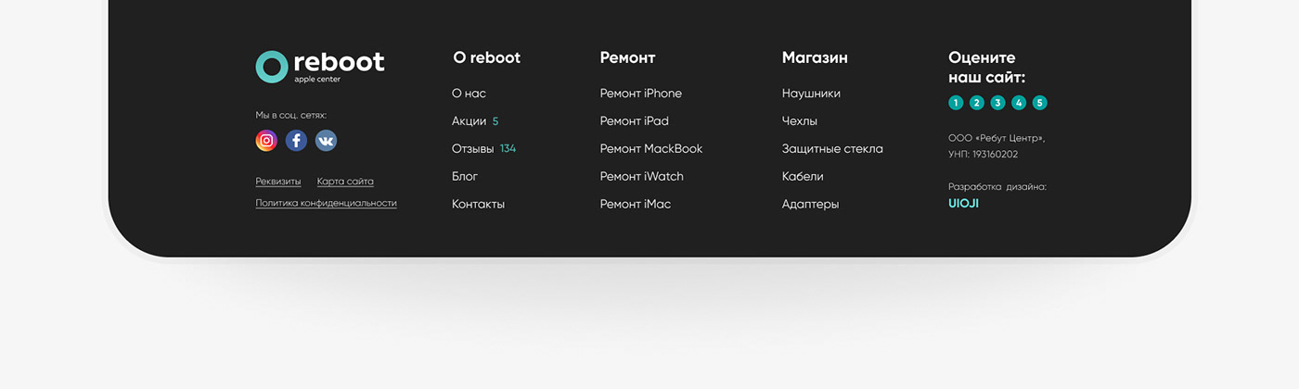Open Акции section in footer

(469, 121)
